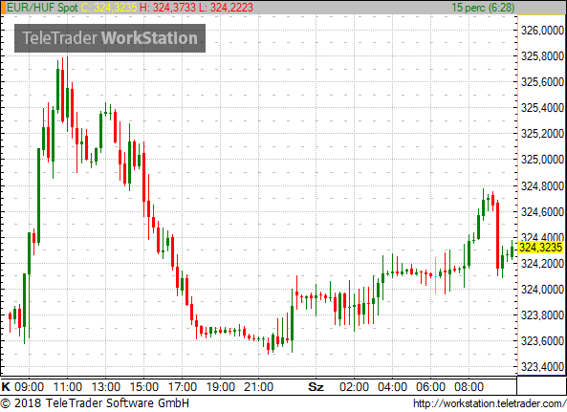Click the 324,8000 price axis label
Viewport: 567px width, 412px height.
click(x=542, y=186)
